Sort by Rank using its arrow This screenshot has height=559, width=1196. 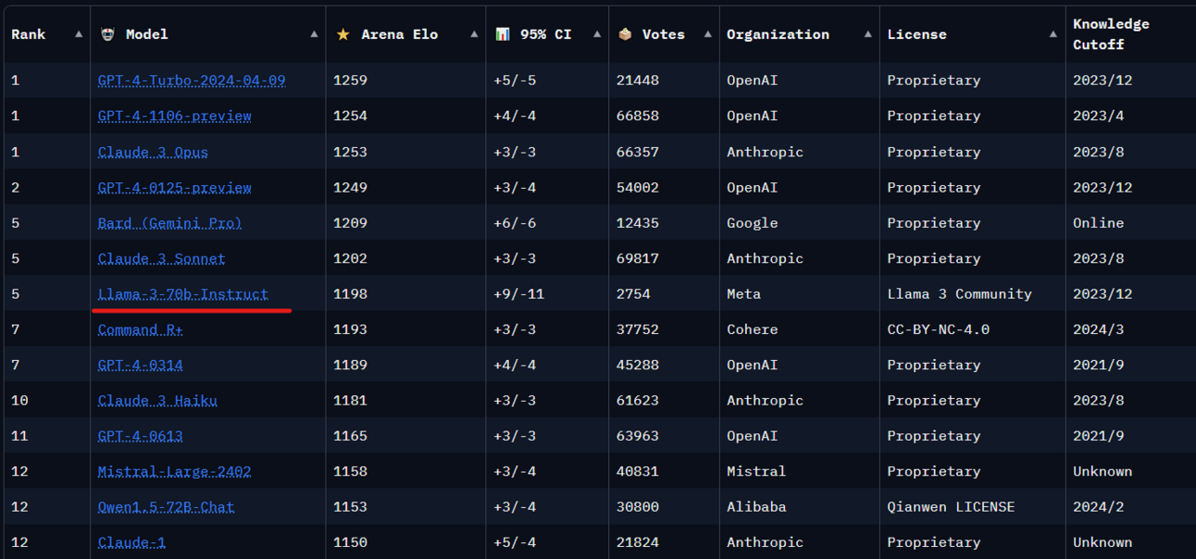79,34
